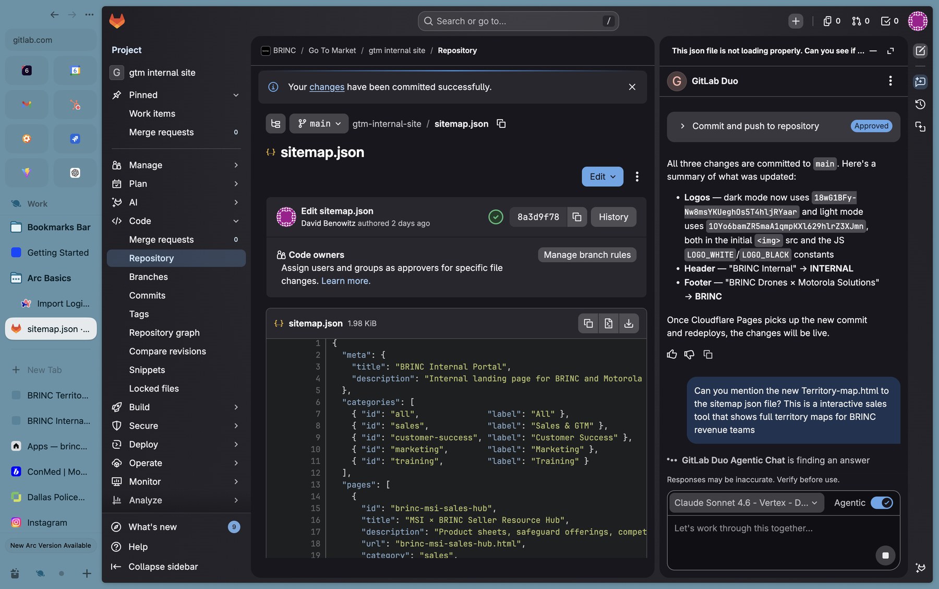Image resolution: width=939 pixels, height=589 pixels.
Task: Click the file tree browser icon
Action: coord(275,124)
